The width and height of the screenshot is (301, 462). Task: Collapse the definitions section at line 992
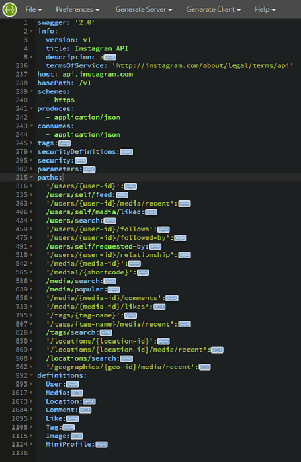pos(32,375)
